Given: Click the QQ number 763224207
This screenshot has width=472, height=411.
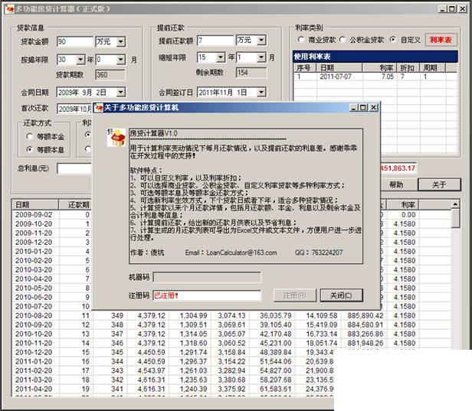Looking at the screenshot, I should 327,253.
